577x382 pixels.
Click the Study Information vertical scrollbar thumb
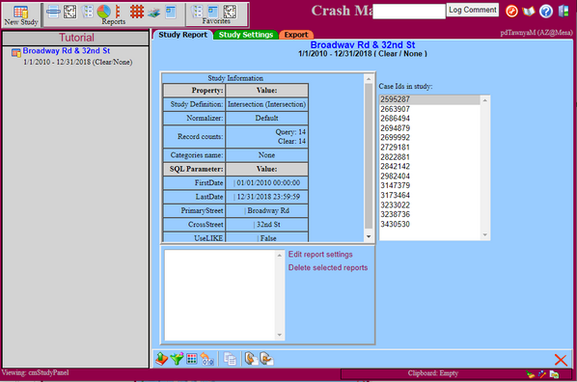(369, 155)
